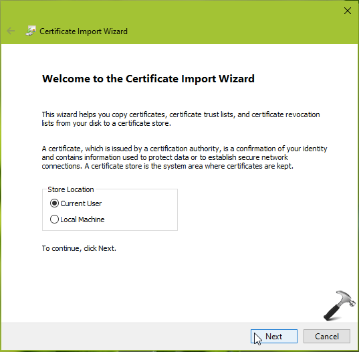
Task: Cancel the certificate import
Action: (327, 336)
